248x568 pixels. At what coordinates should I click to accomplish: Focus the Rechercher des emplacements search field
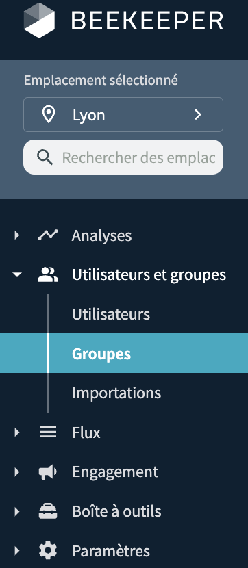point(123,157)
